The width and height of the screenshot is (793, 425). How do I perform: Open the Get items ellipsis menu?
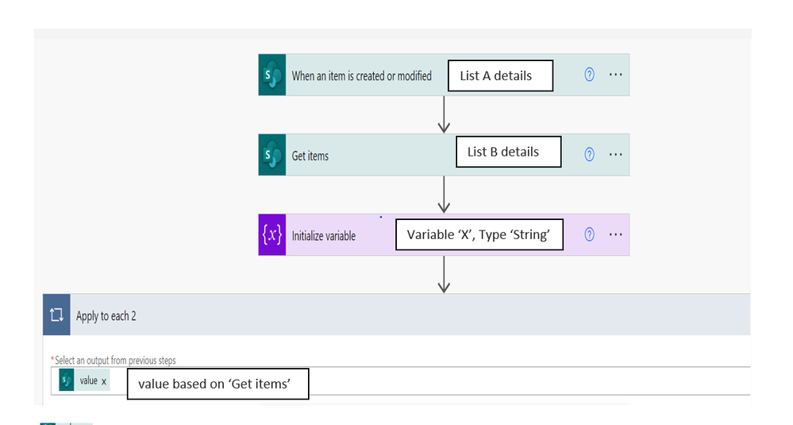[x=615, y=154]
